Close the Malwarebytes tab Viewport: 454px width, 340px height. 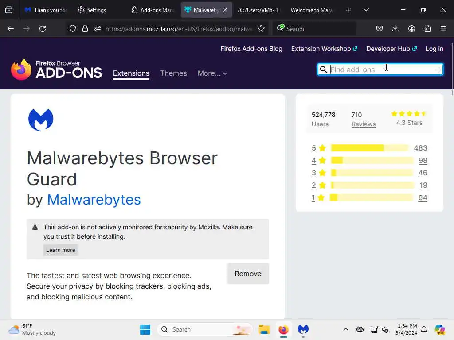[225, 10]
